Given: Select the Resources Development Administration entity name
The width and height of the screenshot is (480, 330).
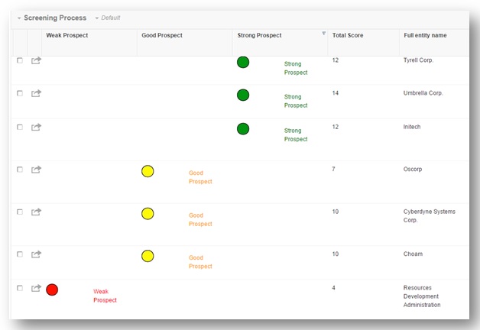Looking at the screenshot, I should point(422,296).
